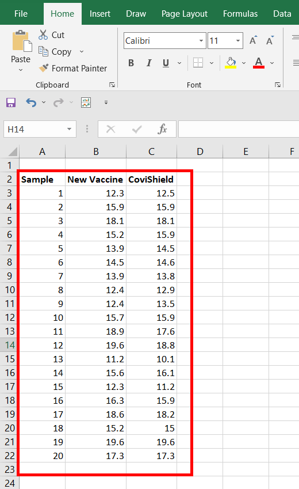The height and width of the screenshot is (489, 299).
Task: Apply cell borders button
Action: tap(198, 63)
